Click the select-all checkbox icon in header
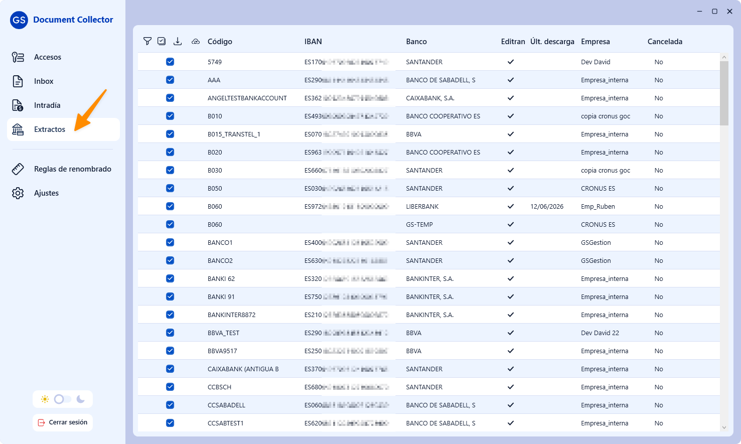Viewport: 741px width, 444px height. tap(162, 41)
